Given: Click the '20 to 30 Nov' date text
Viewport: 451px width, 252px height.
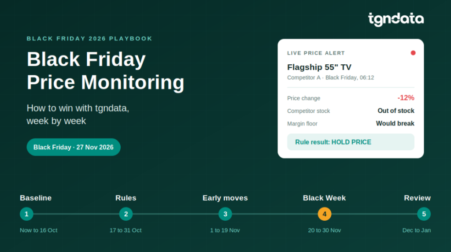Looking at the screenshot, I should tap(325, 230).
